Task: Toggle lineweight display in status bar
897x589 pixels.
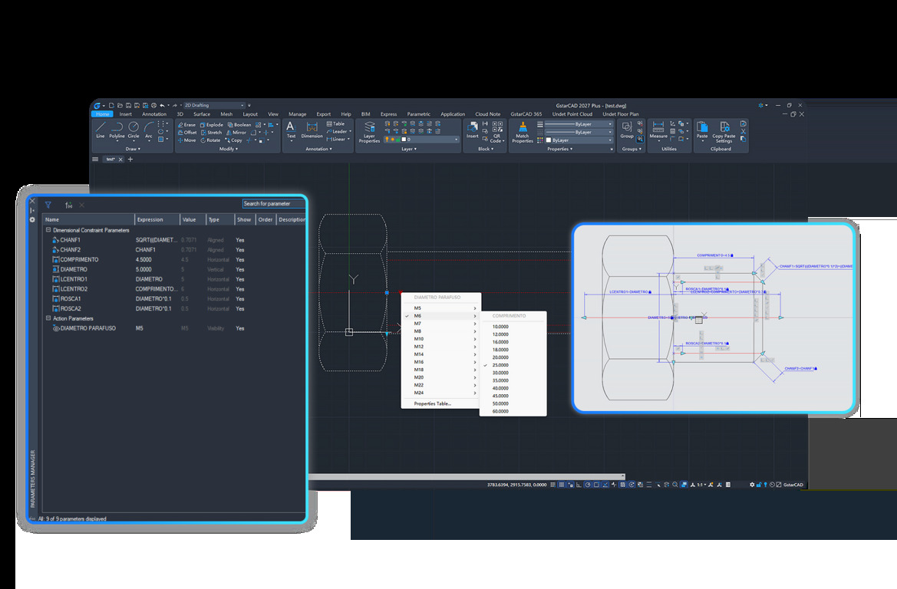Action: coord(648,485)
